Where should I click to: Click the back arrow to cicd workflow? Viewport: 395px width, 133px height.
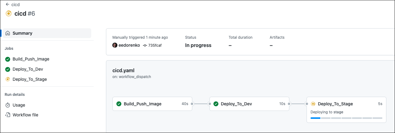tap(8, 5)
